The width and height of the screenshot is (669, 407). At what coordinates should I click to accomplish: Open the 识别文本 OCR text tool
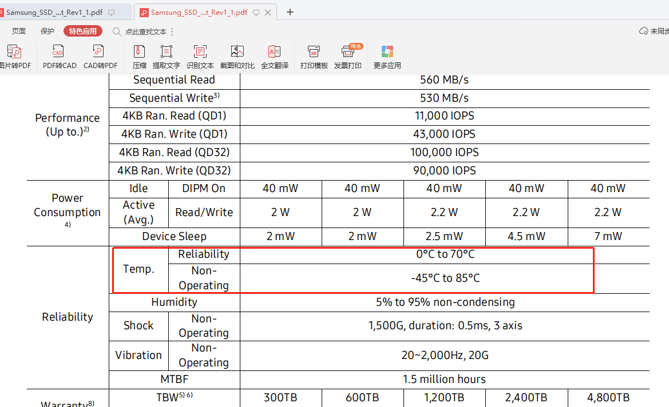click(x=200, y=57)
